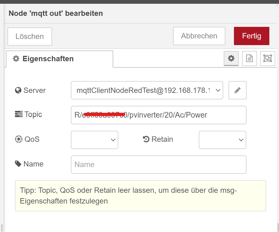Viewport: 279px width, 232px height.
Task: Click the QoS label icon
Action: [19, 139]
